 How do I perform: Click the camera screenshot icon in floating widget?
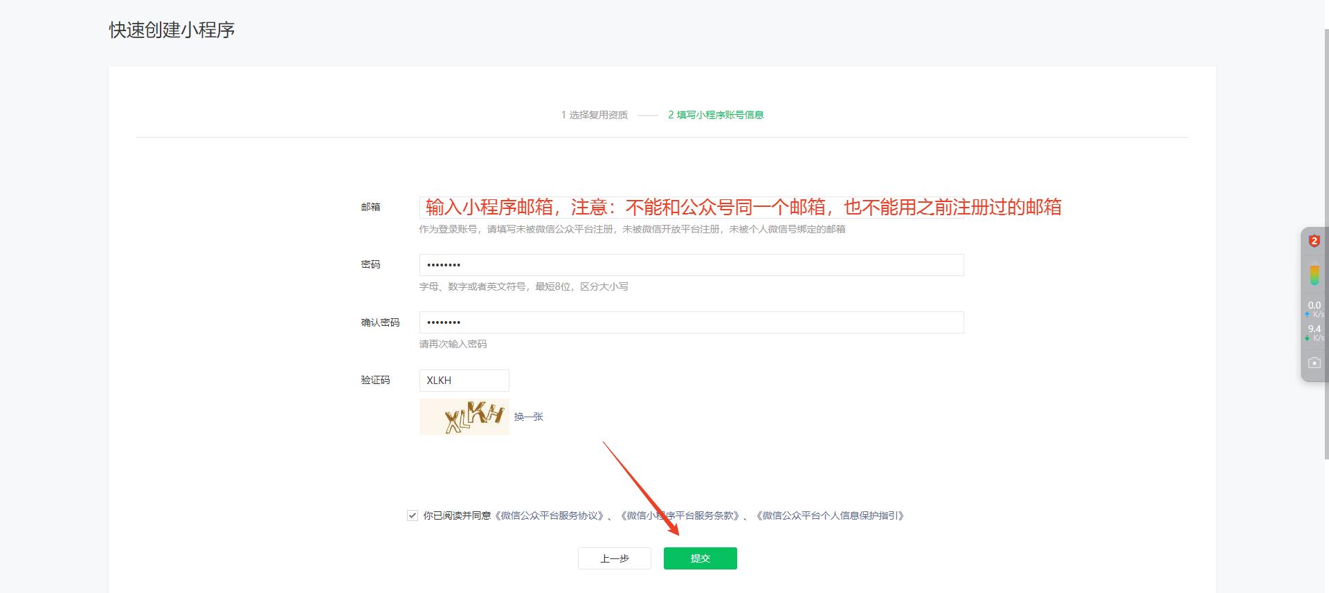click(1314, 363)
